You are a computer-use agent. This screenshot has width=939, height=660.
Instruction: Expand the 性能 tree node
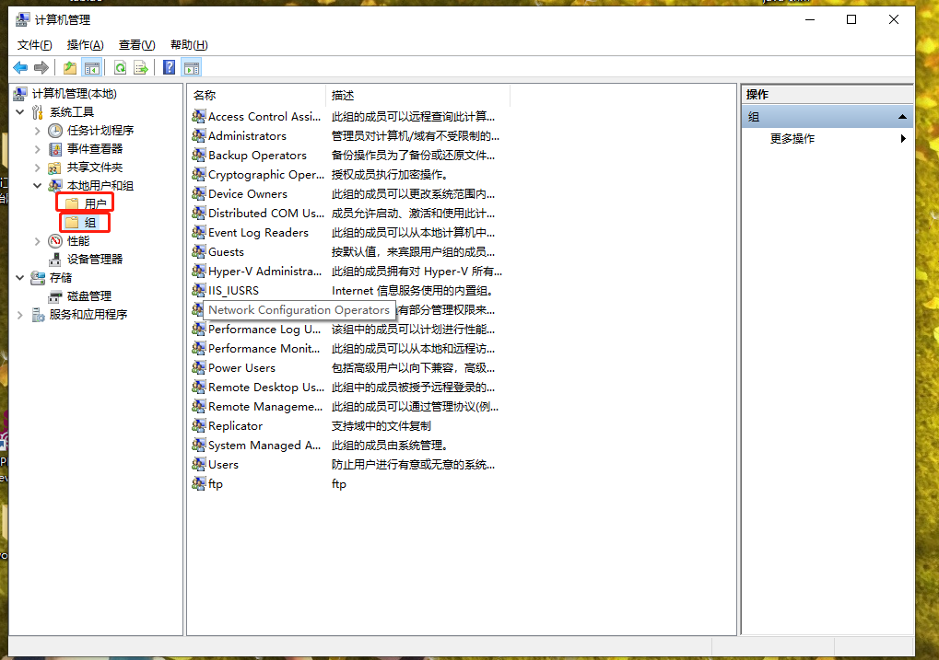coord(37,241)
